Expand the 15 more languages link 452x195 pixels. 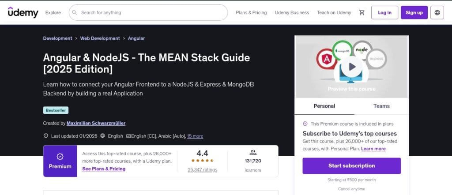pyautogui.click(x=195, y=136)
